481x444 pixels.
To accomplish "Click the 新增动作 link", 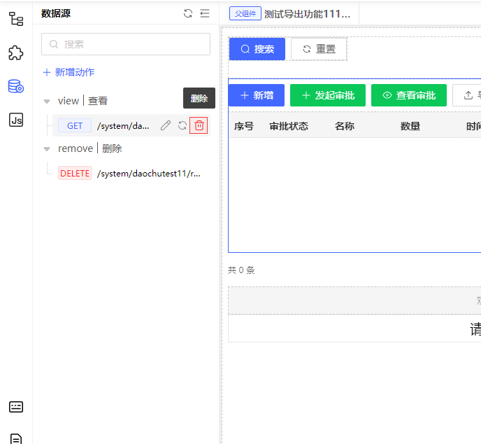I will click(x=69, y=73).
